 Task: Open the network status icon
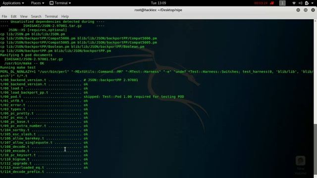294,3
